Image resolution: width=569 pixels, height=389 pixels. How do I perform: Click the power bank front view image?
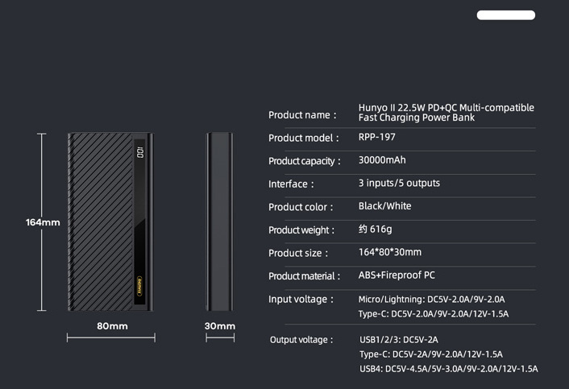(110, 221)
